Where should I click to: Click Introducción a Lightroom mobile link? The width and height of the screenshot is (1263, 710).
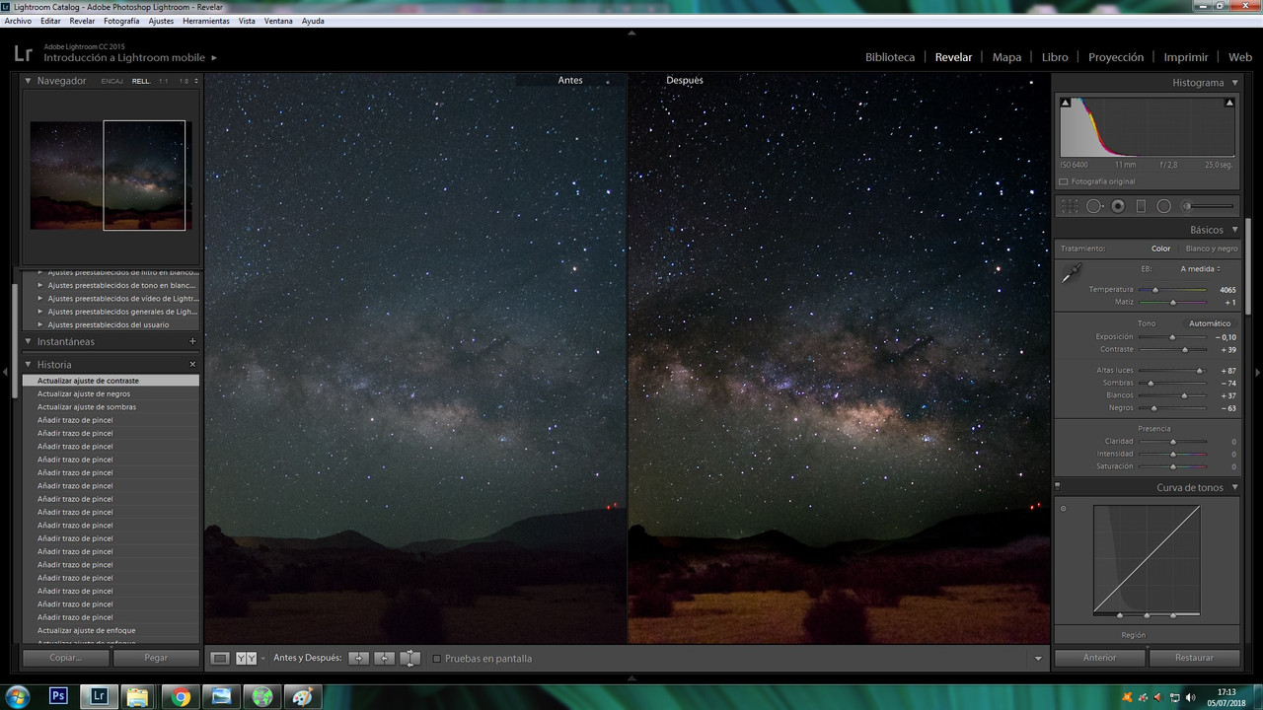(124, 58)
